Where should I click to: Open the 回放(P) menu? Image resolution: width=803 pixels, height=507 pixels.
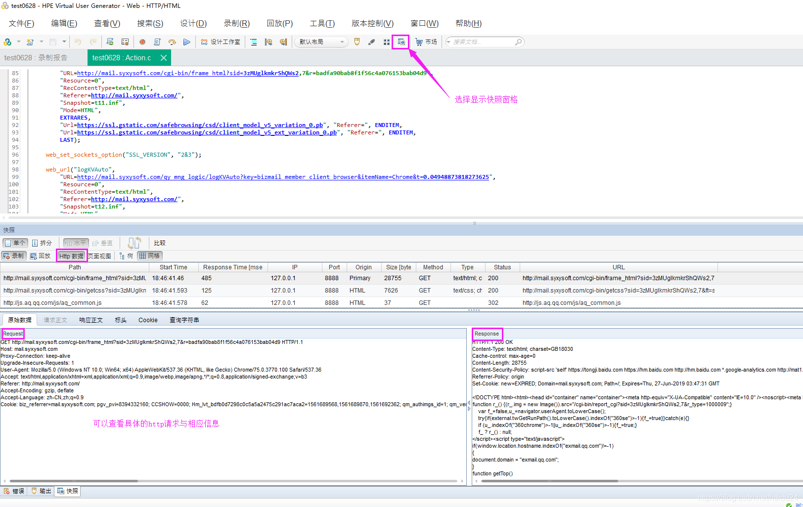pos(280,23)
